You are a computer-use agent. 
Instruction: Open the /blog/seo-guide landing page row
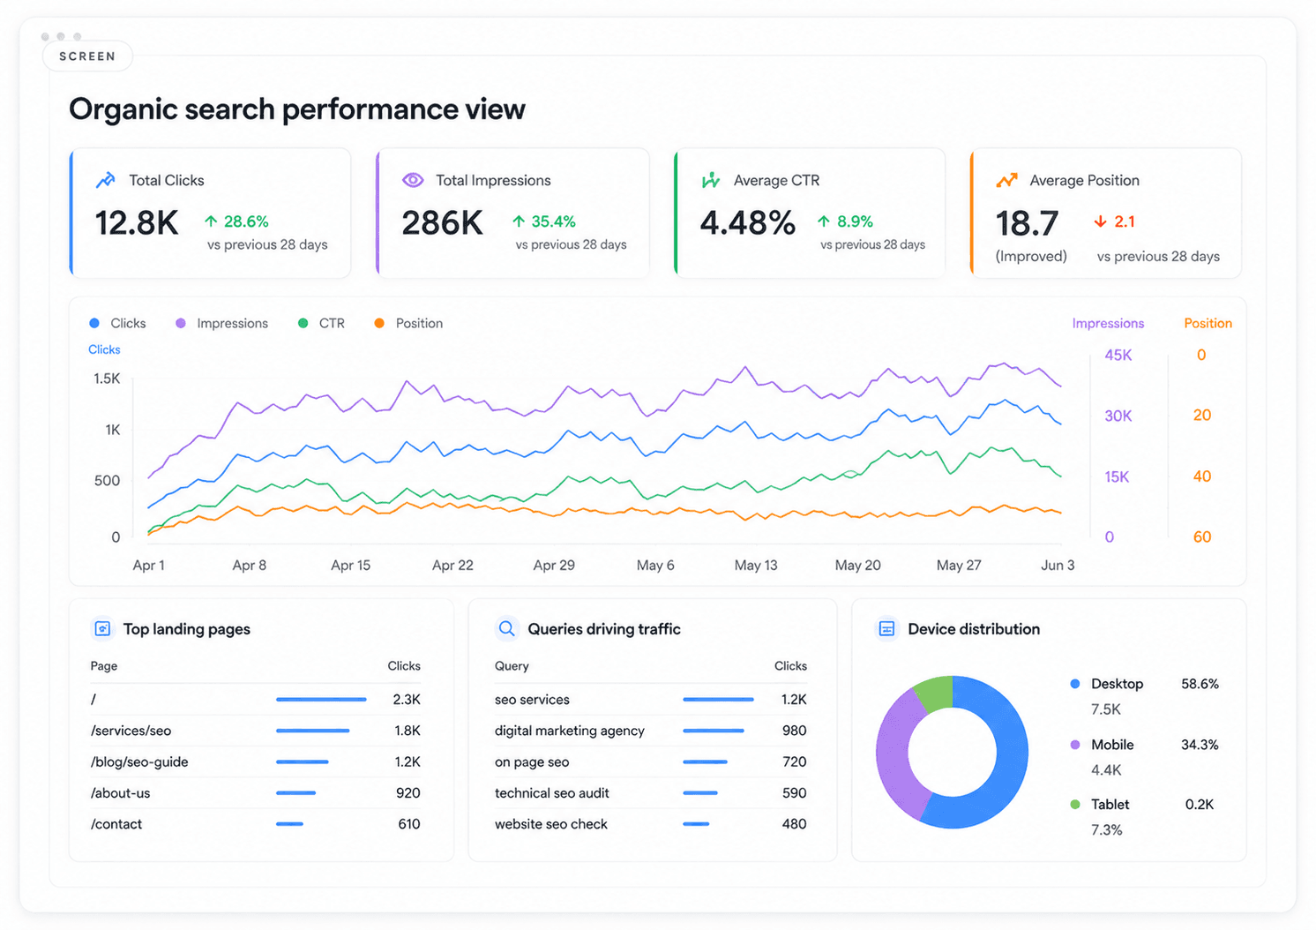(x=255, y=761)
